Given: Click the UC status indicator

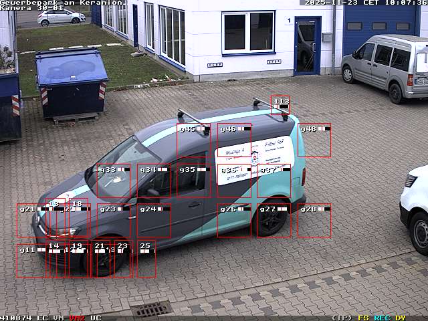Looking at the screenshot, I should pyautogui.click(x=96, y=318).
